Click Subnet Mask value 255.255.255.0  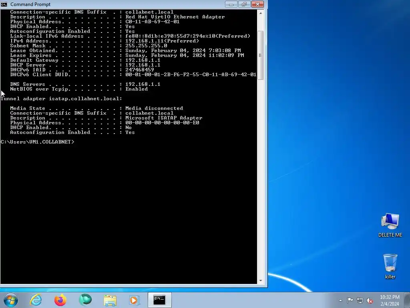146,46
